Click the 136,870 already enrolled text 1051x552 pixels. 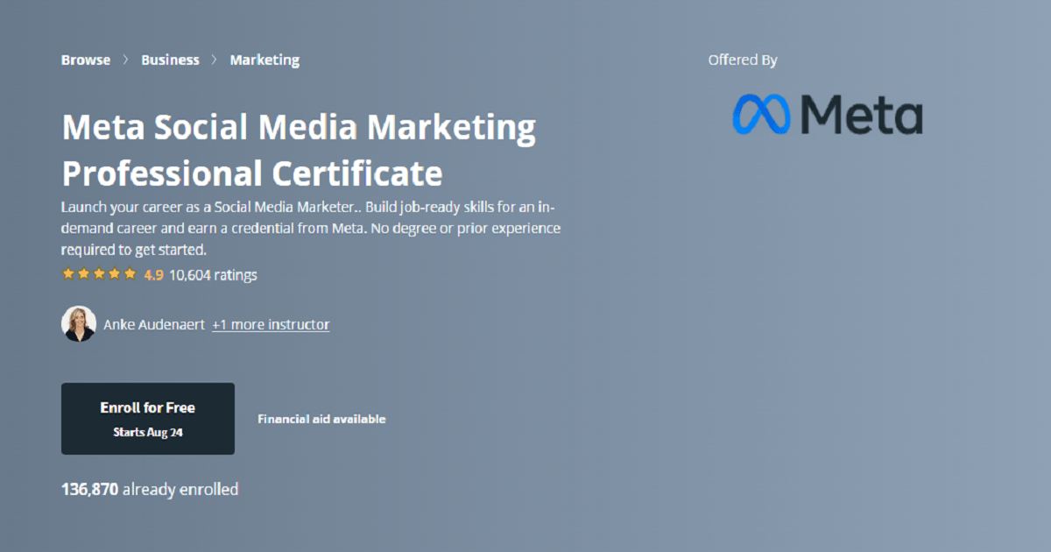[x=150, y=490]
